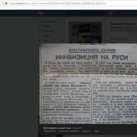Viewport: 137px width, 137px height.
Task: Open the notifications bell icon
Action: coord(111,13)
